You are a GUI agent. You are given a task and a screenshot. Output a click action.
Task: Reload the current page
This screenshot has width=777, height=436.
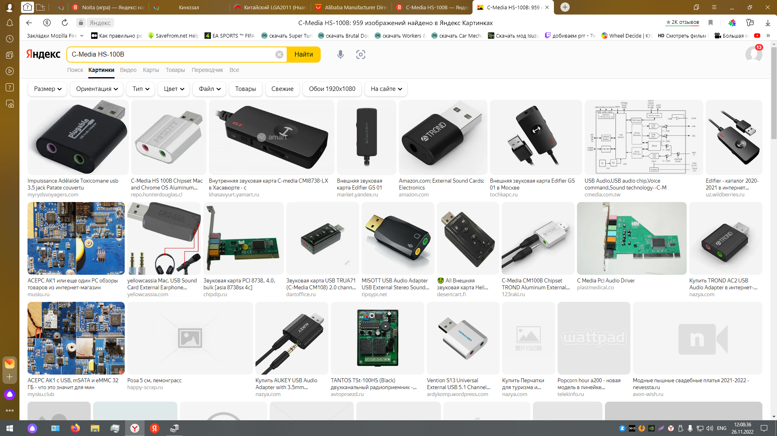click(x=65, y=23)
